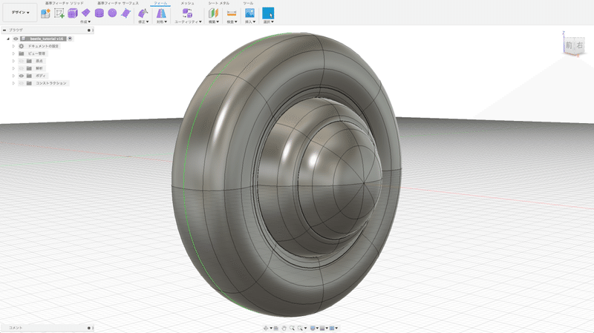Select the beetle_tutorial v16 component name
The height and width of the screenshot is (333, 594).
47,39
